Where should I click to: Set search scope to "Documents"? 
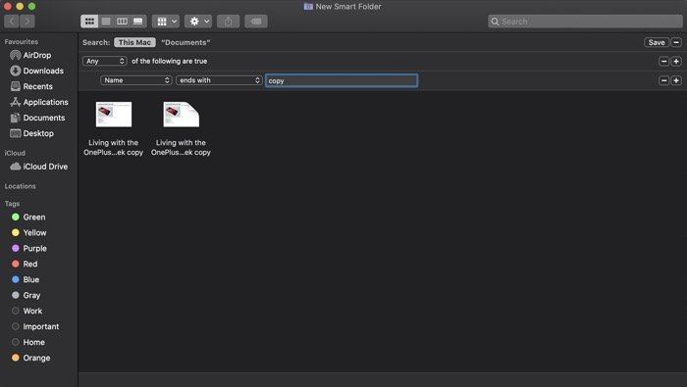point(185,42)
